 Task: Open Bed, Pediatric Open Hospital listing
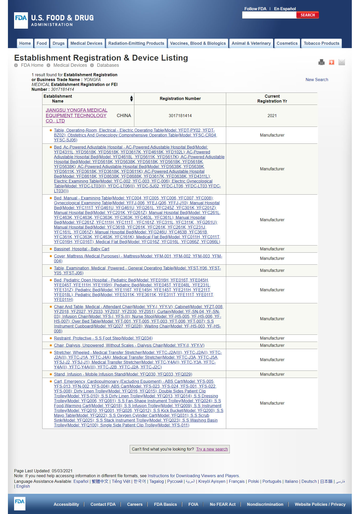[x=134, y=290]
